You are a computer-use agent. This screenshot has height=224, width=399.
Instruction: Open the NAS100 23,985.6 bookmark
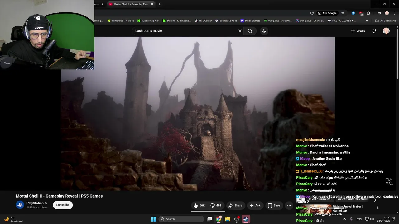(x=342, y=21)
